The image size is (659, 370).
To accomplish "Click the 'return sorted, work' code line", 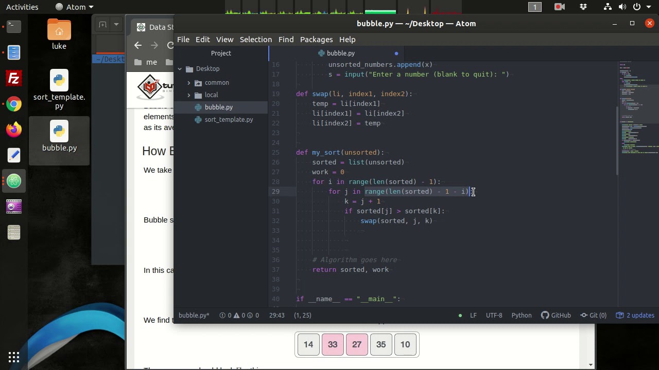I will (350, 270).
